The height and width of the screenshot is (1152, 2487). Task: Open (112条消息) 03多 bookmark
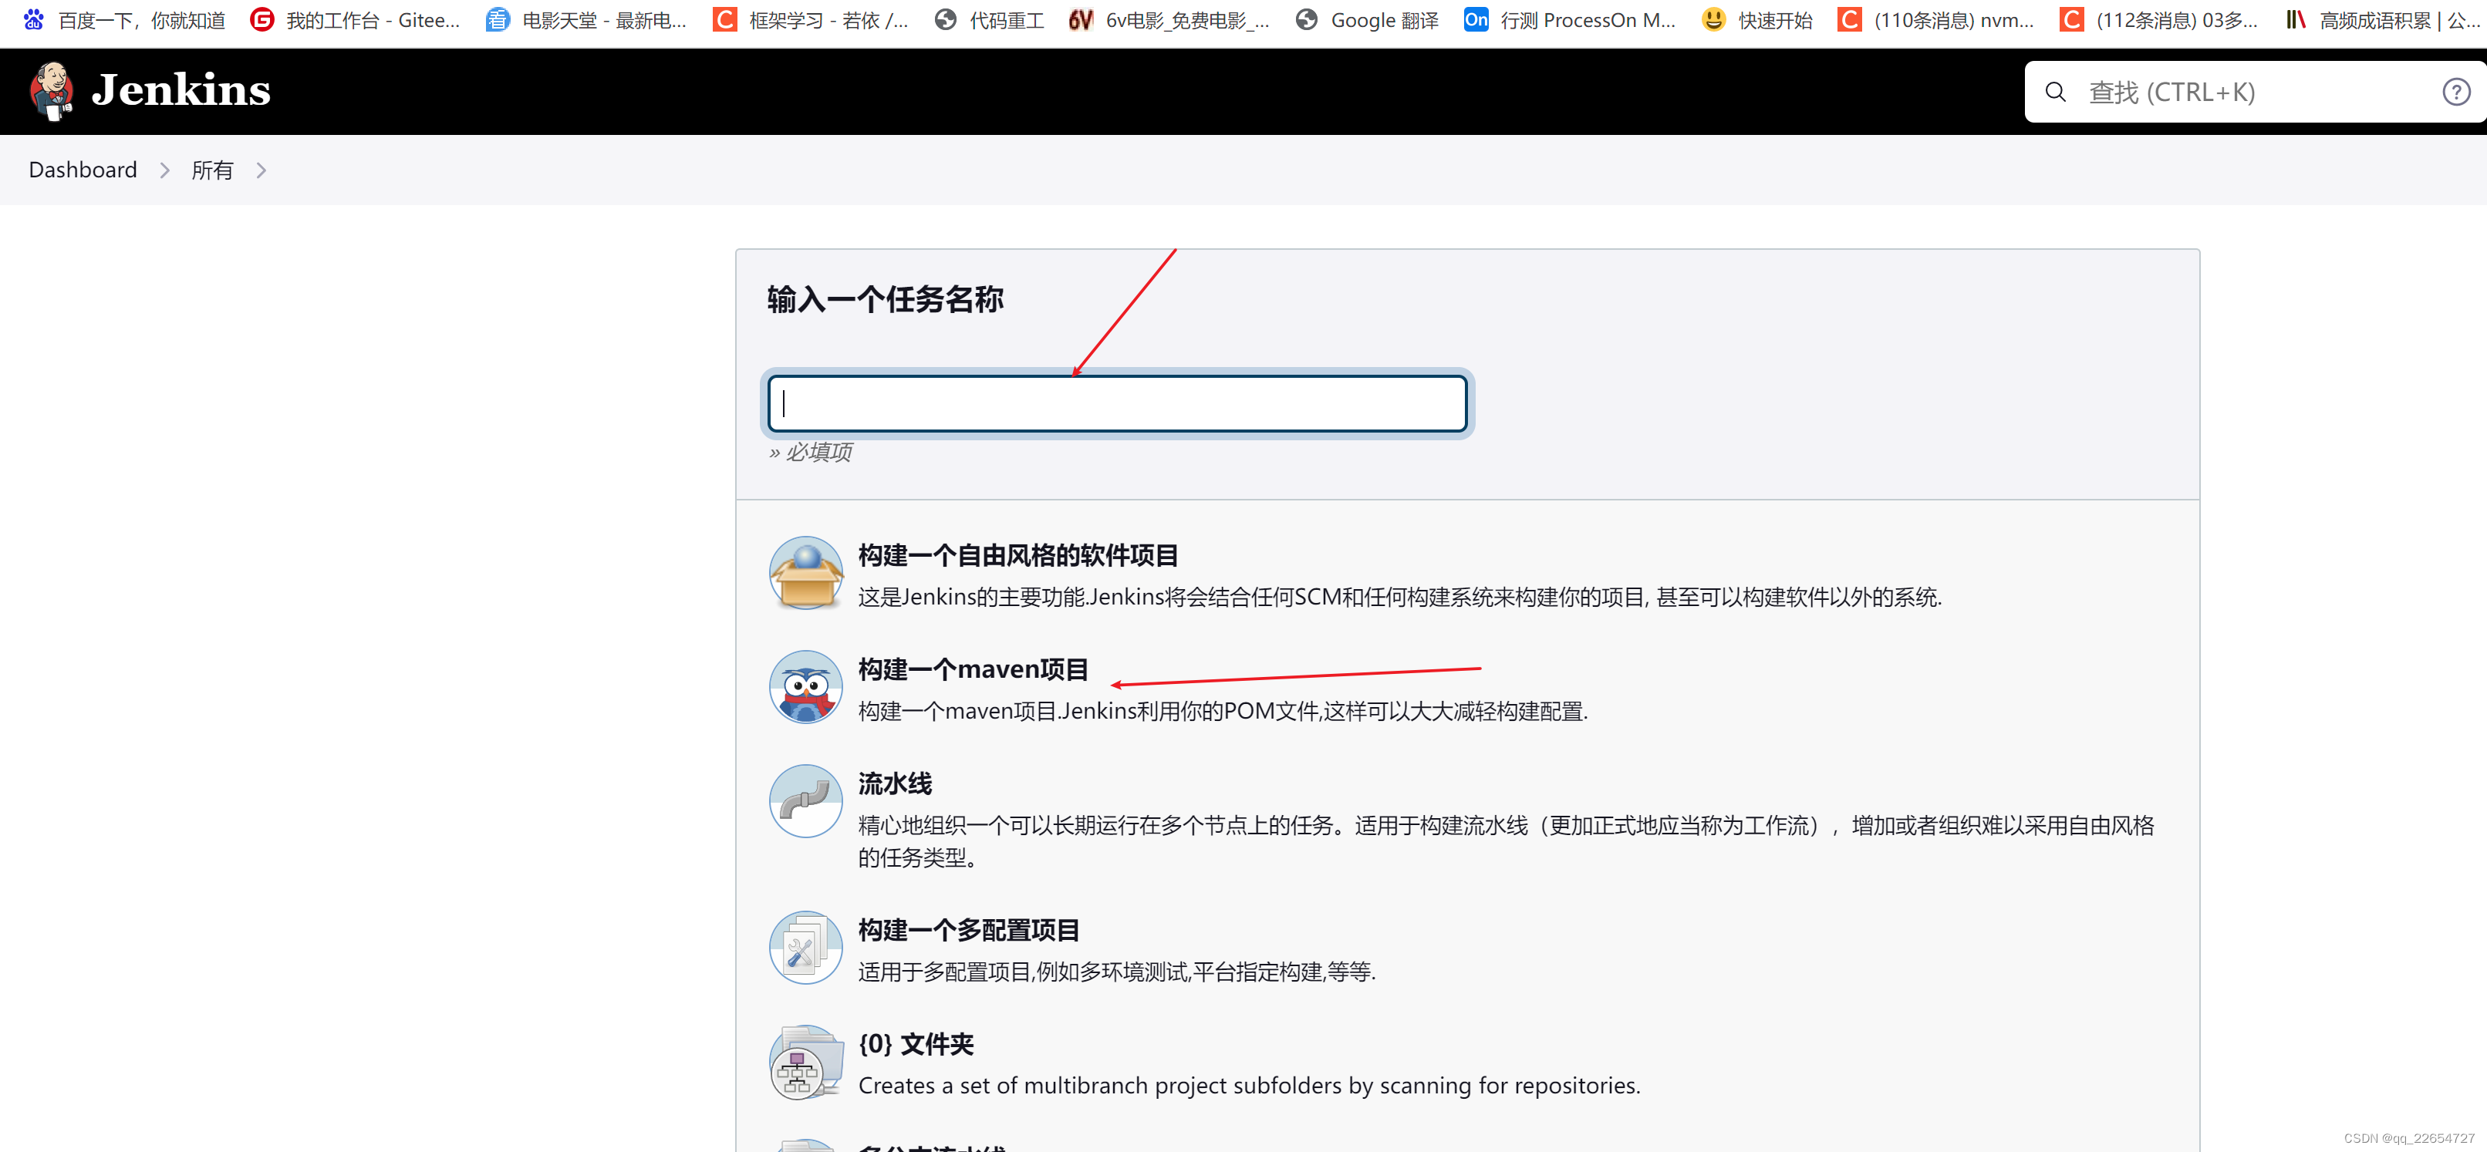coord(2158,20)
